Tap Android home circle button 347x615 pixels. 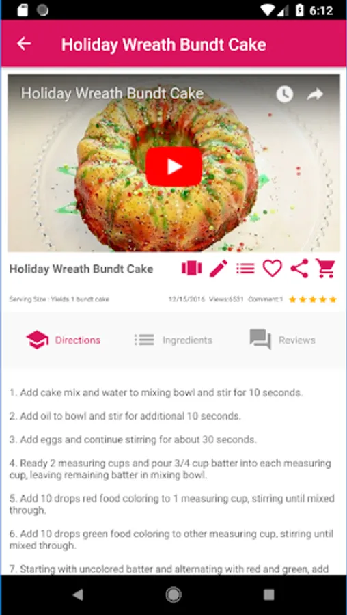(173, 595)
